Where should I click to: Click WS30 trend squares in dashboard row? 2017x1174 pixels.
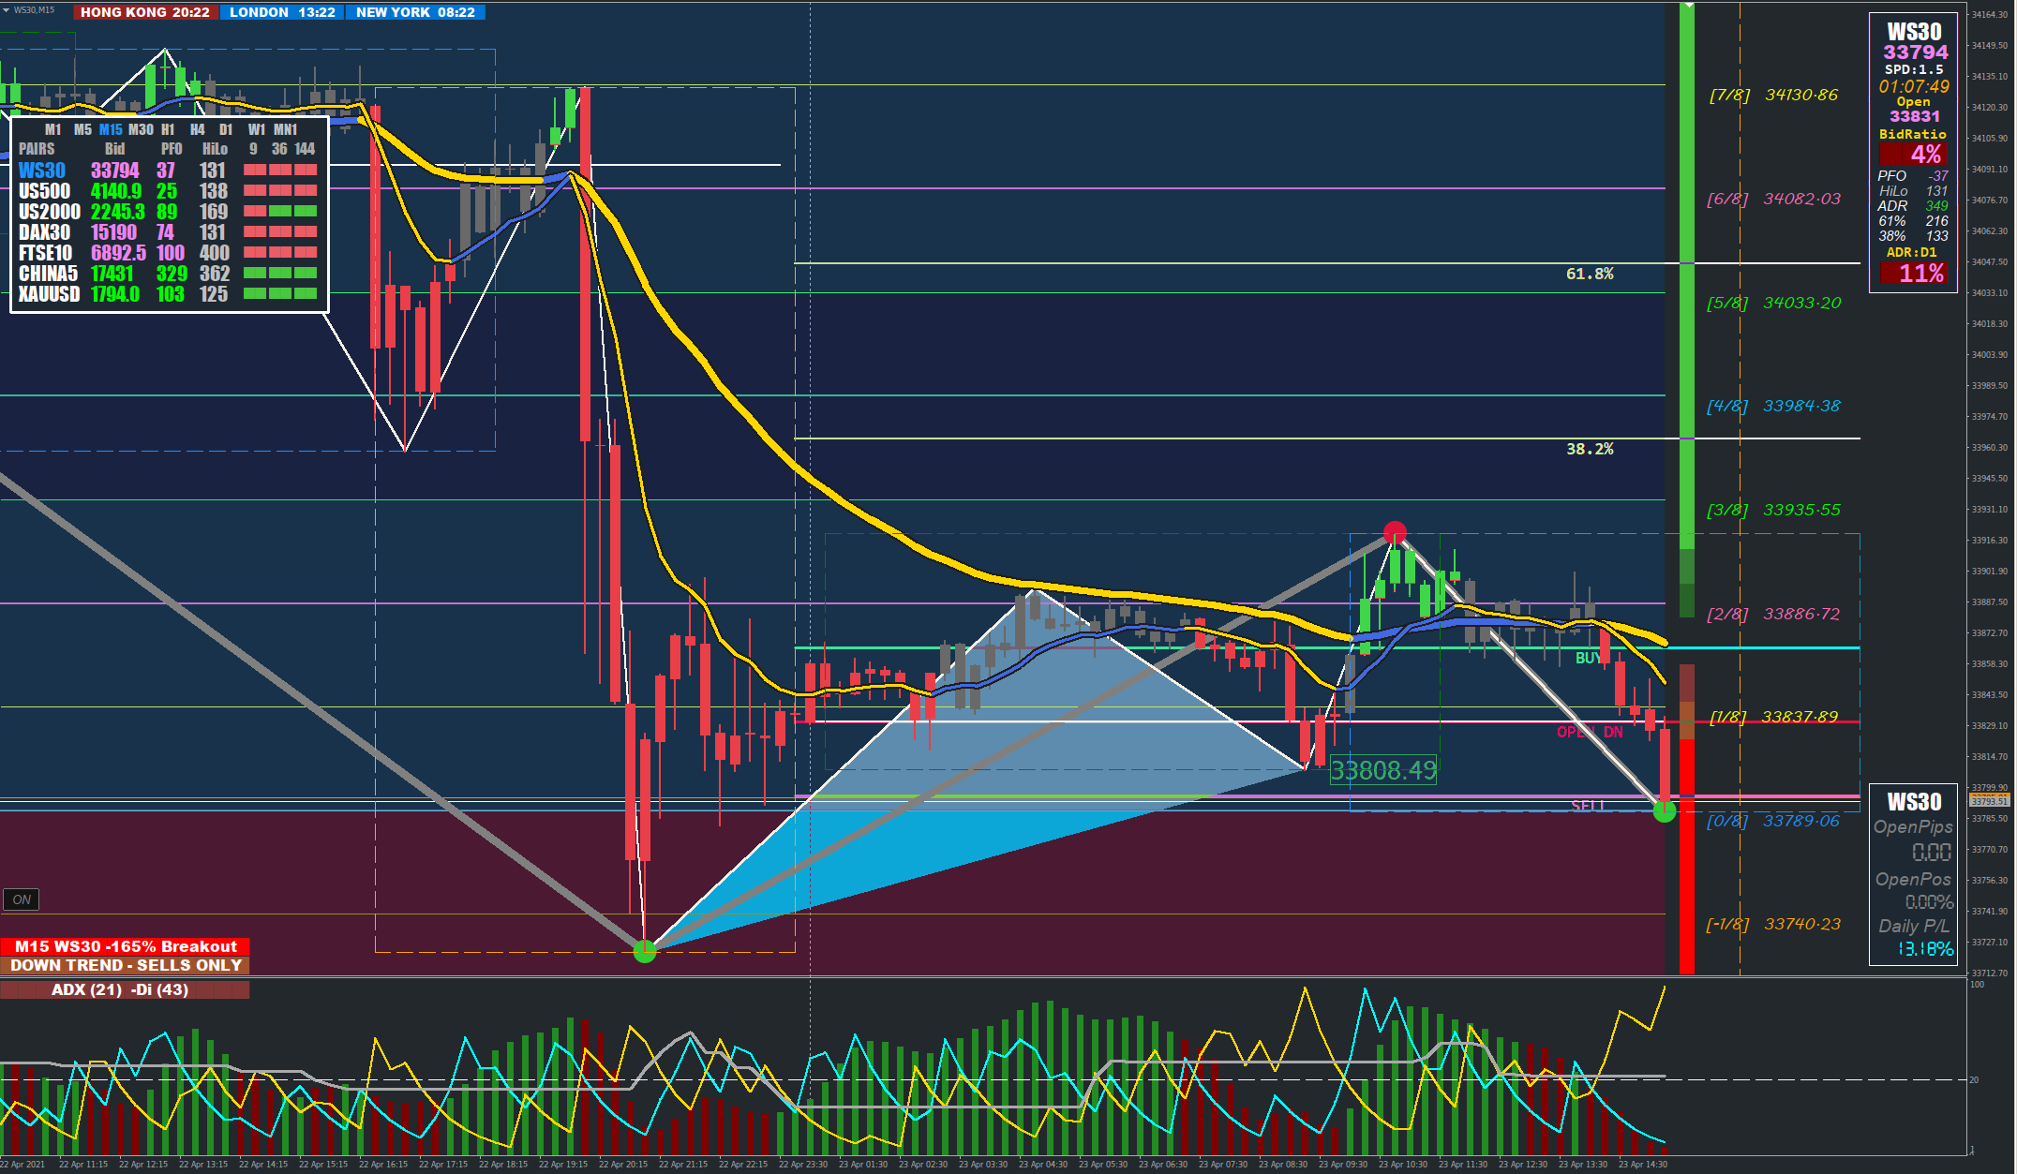(280, 171)
